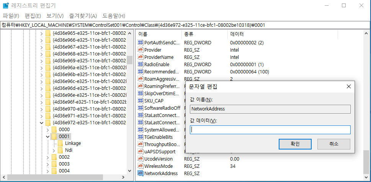Click the values pane scroll up arrow

(x=366, y=33)
